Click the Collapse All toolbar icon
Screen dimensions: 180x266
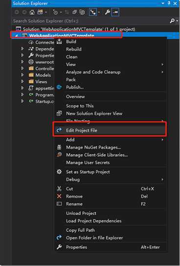click(x=75, y=12)
